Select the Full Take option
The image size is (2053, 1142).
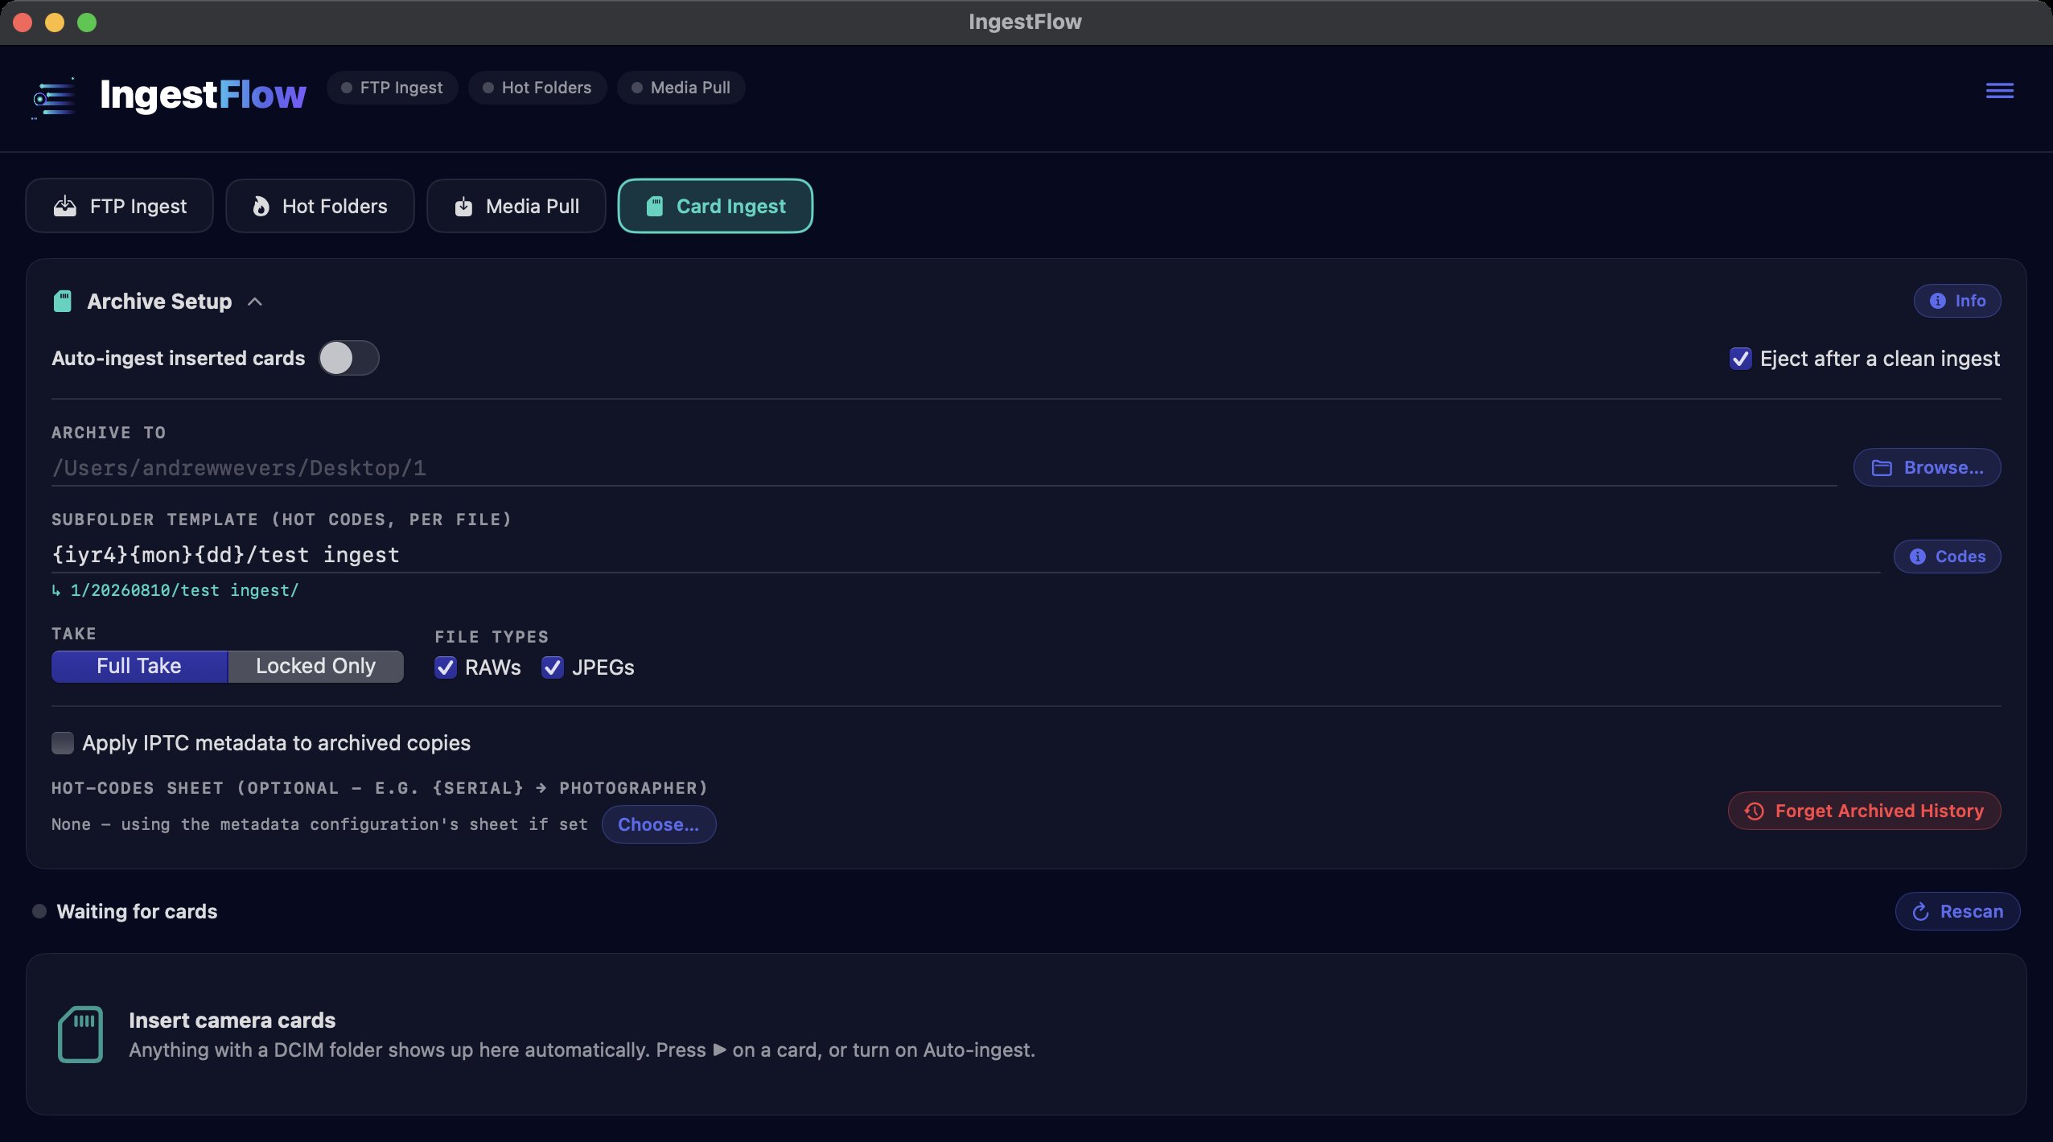139,666
